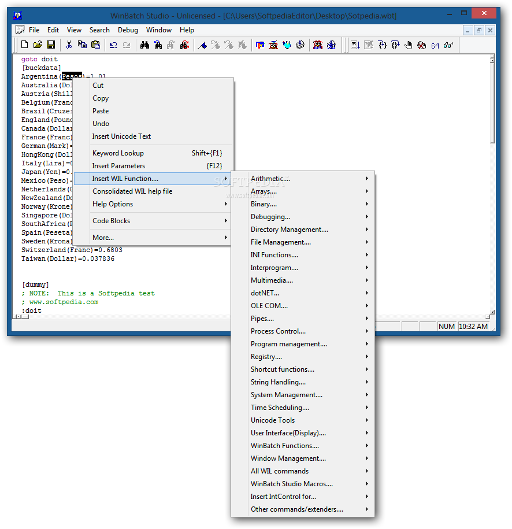The image size is (512, 529).
Task: Open the Edit menu
Action: pyautogui.click(x=53, y=30)
